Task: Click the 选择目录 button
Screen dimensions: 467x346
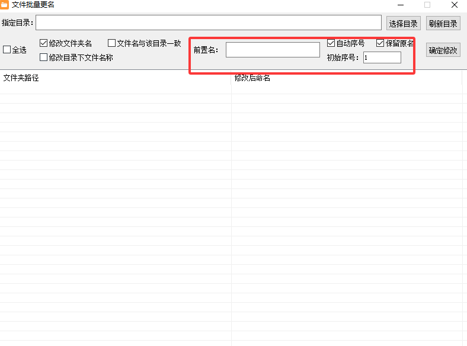Action: [x=403, y=23]
